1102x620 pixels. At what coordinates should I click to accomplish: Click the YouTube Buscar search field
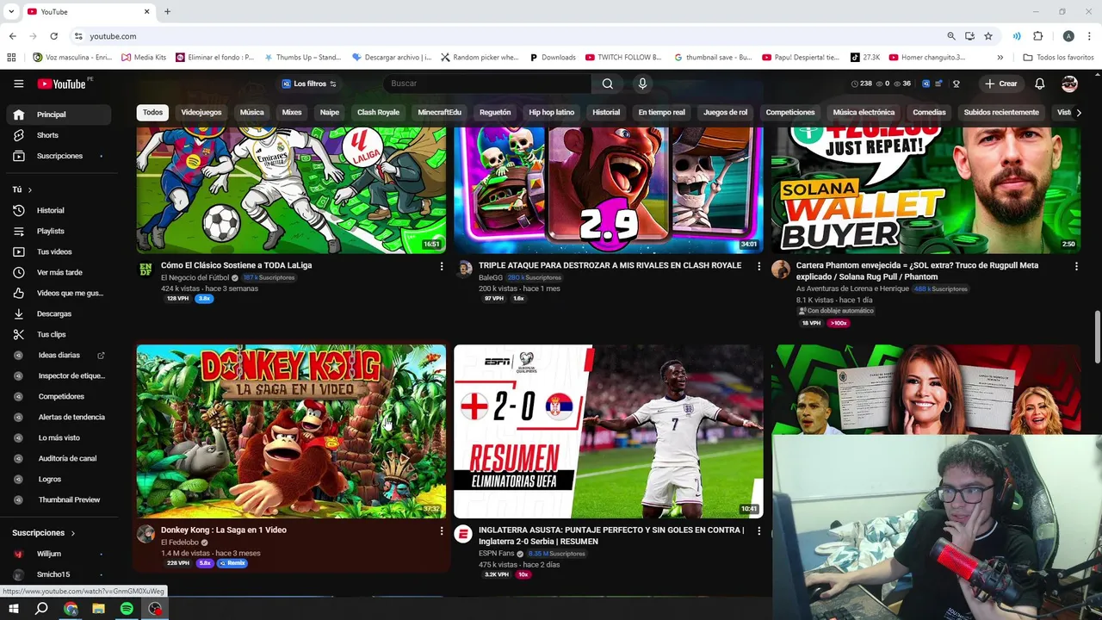click(487, 84)
